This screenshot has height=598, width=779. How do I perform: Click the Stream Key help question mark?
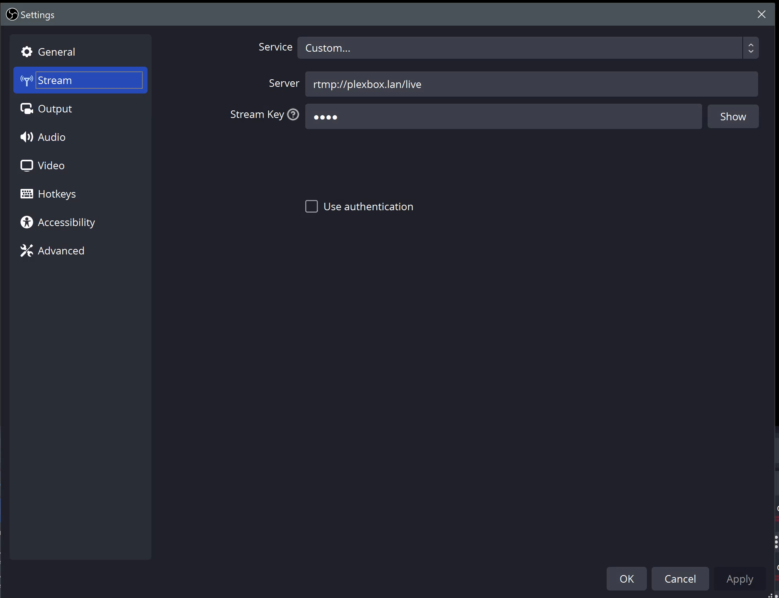point(293,114)
